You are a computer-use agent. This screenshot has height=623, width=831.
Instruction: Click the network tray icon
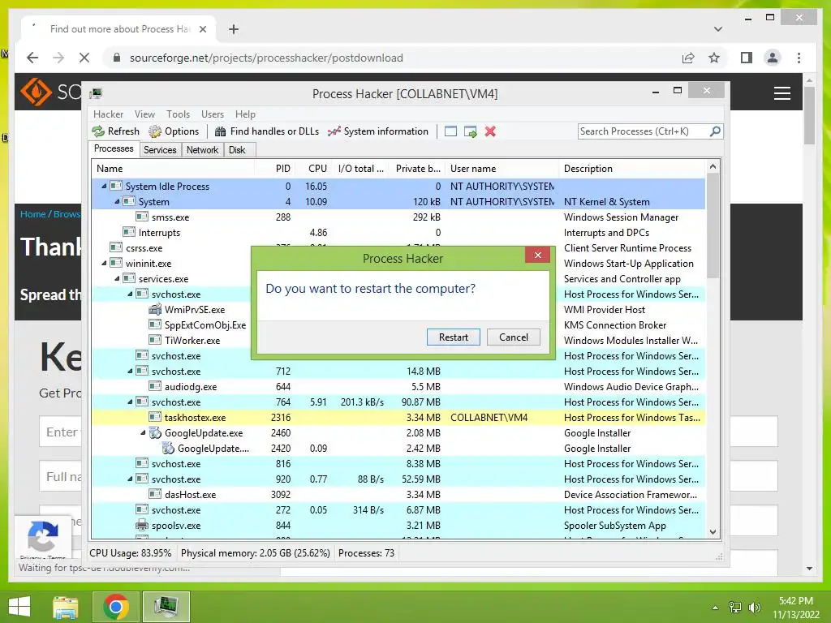735,608
